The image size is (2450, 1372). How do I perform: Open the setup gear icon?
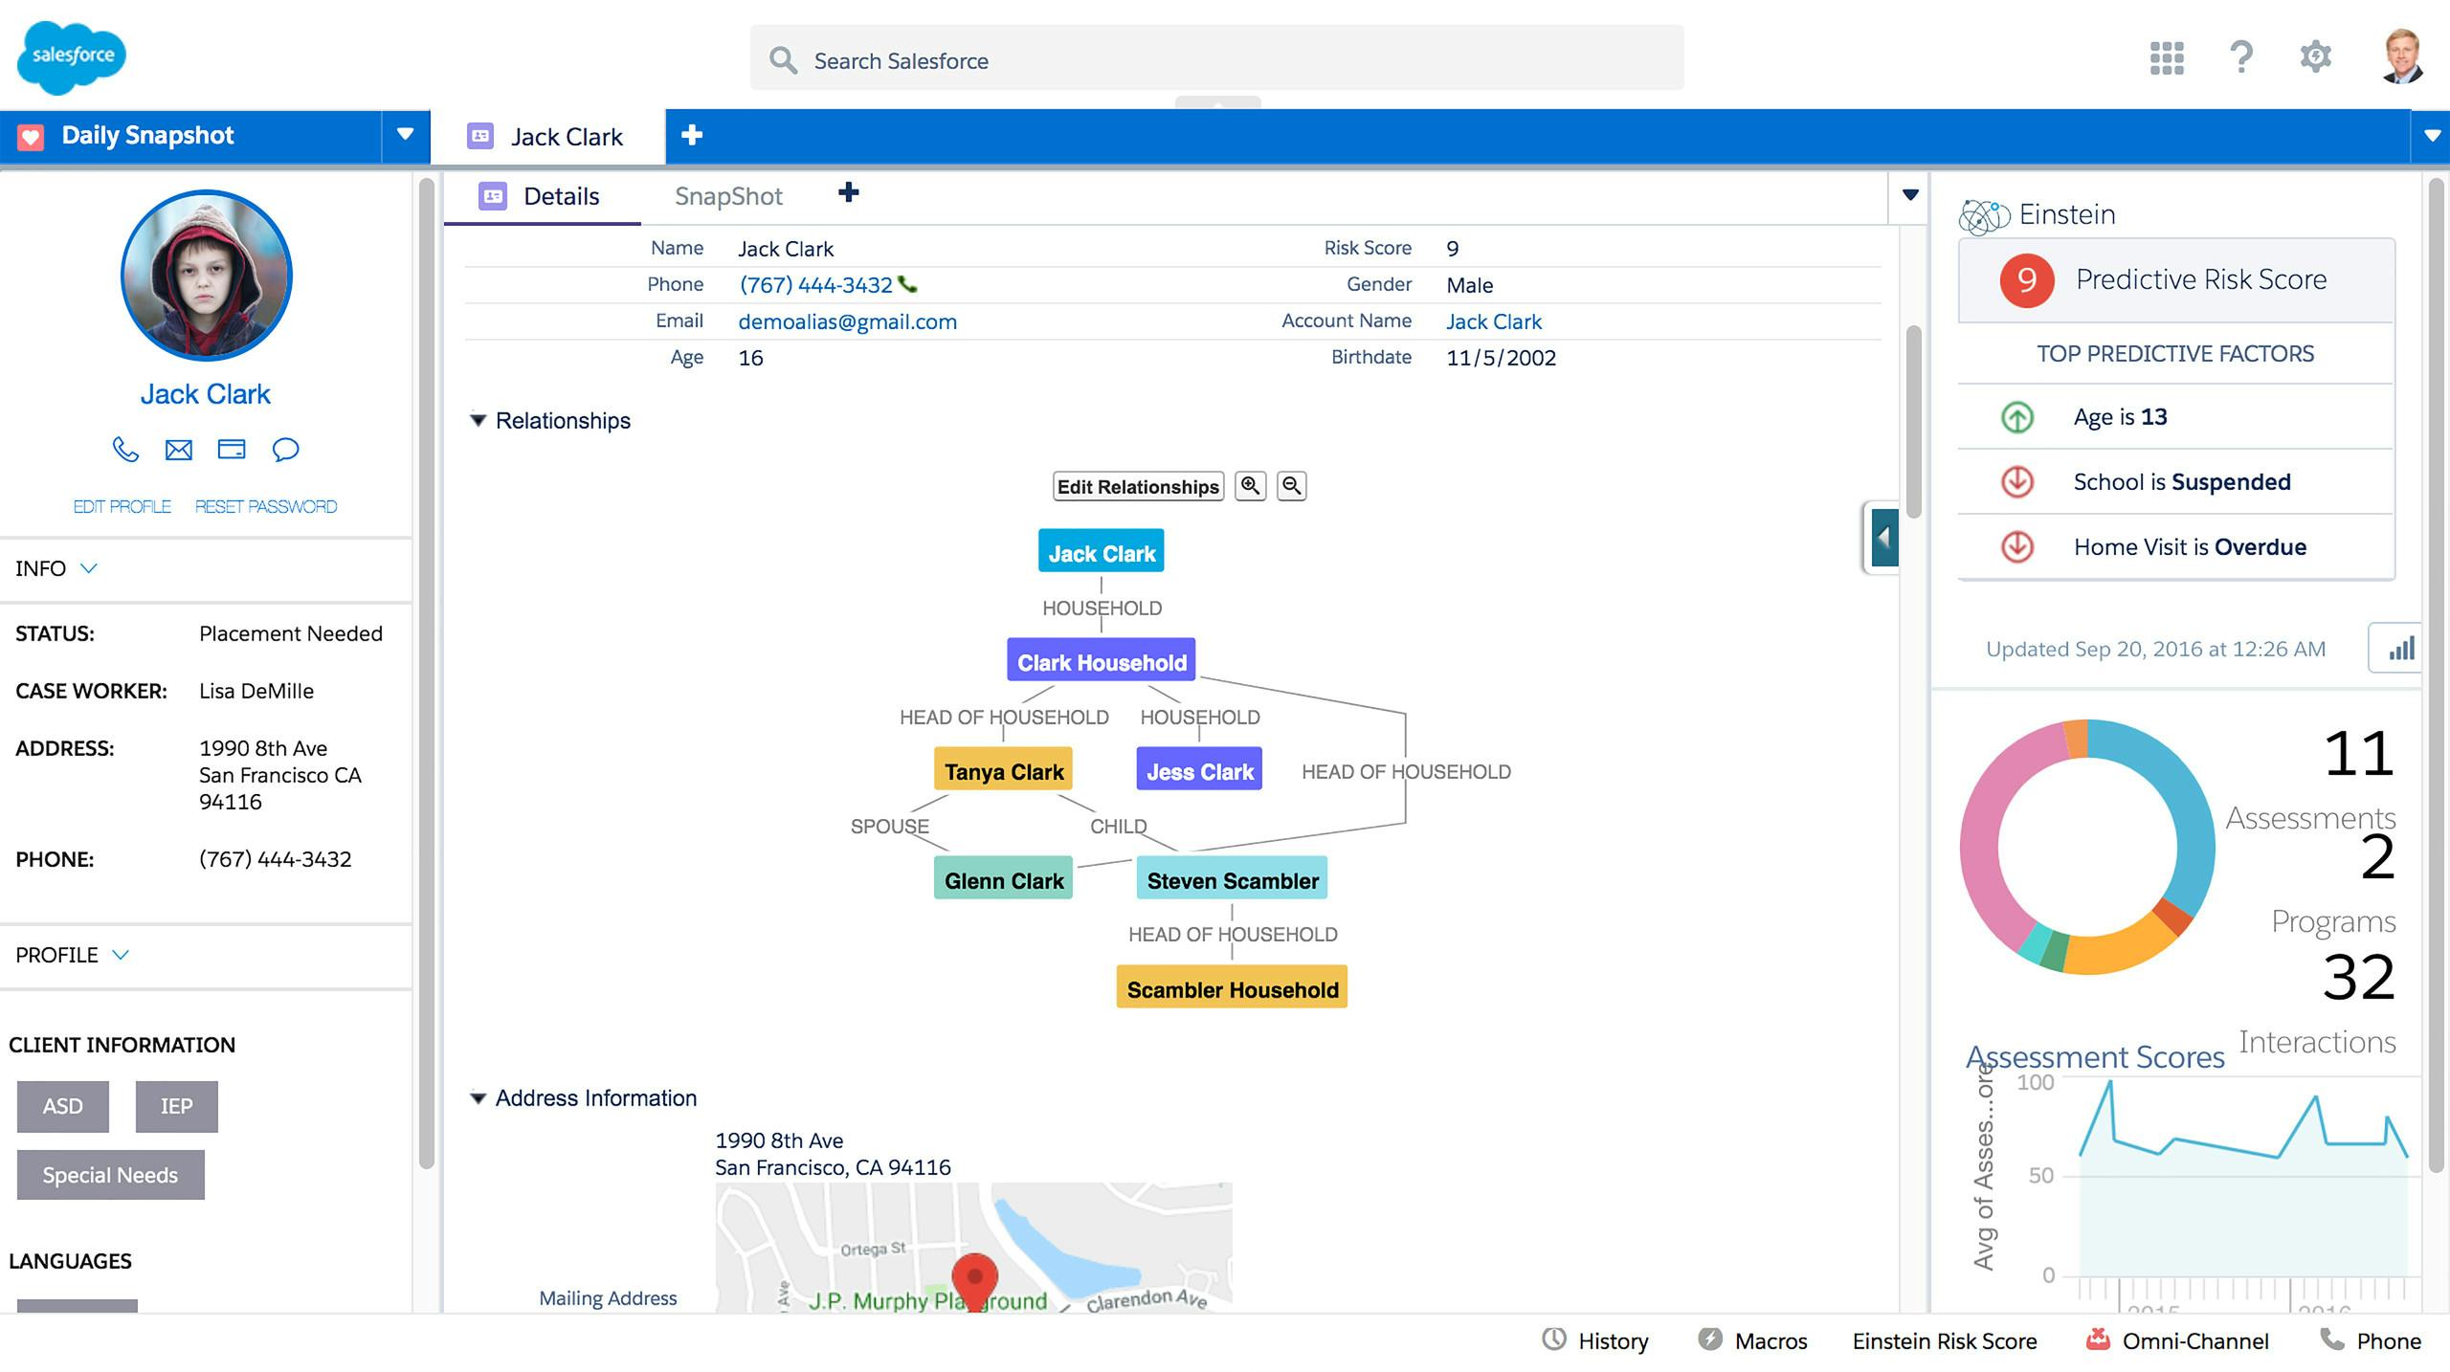tap(2315, 56)
